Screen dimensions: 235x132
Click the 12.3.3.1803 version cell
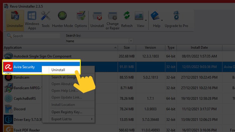[150, 56]
